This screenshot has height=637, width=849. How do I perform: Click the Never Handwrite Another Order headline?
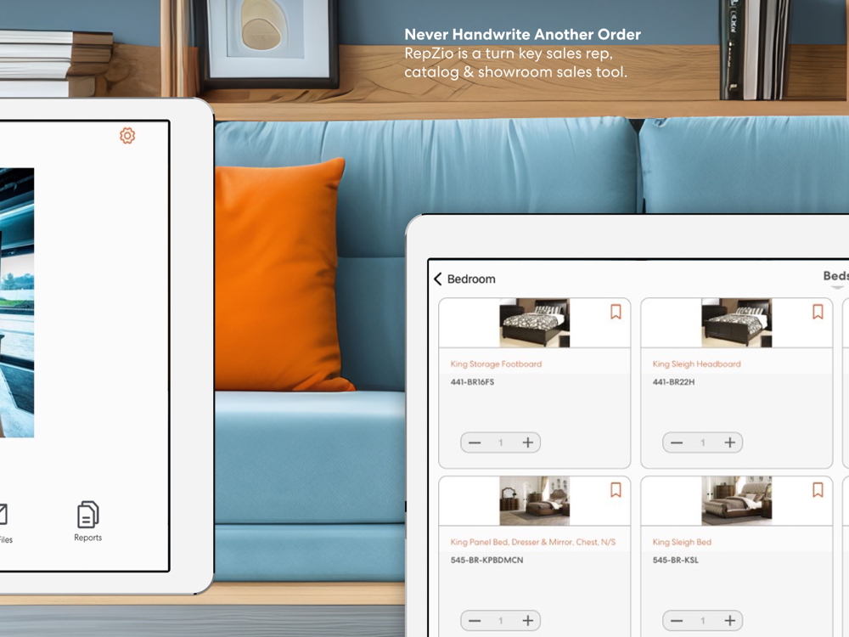pyautogui.click(x=522, y=35)
